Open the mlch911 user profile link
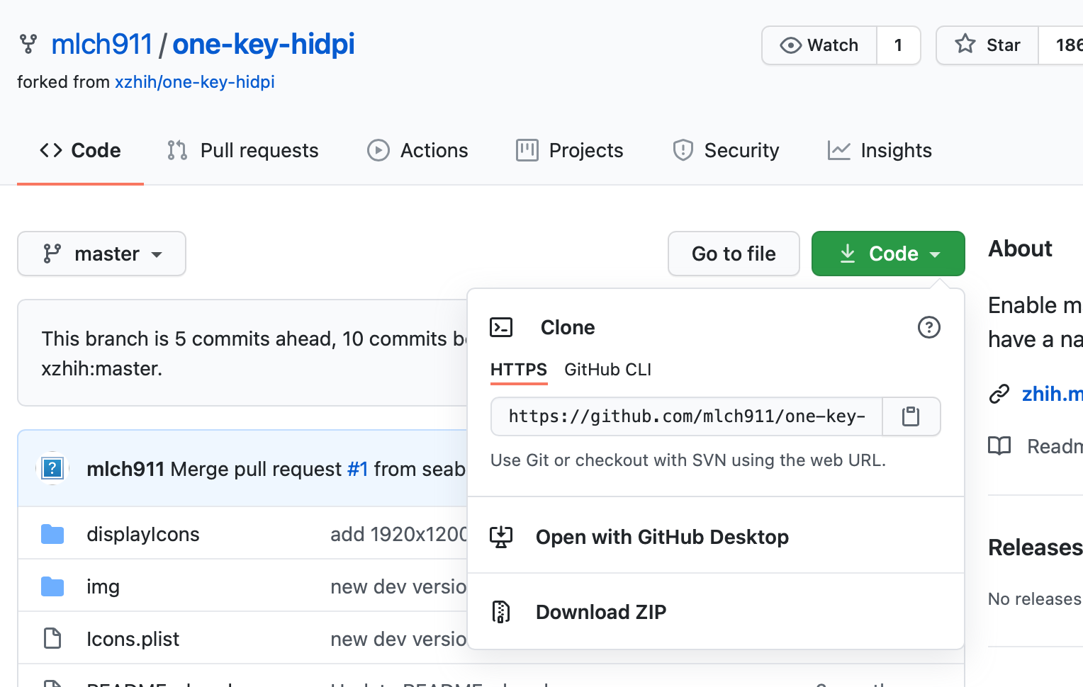Image resolution: width=1083 pixels, height=687 pixels. pyautogui.click(x=101, y=45)
